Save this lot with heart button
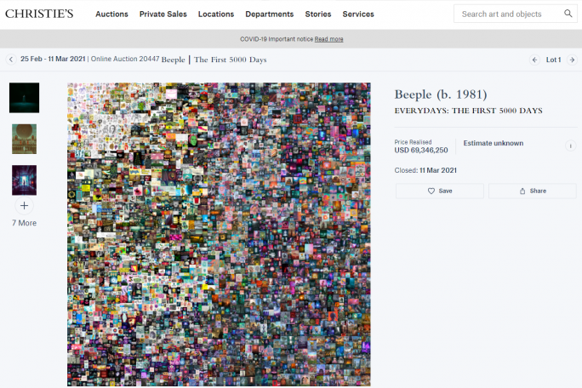 pos(439,191)
